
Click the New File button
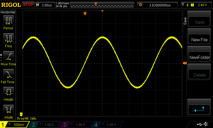point(199,39)
